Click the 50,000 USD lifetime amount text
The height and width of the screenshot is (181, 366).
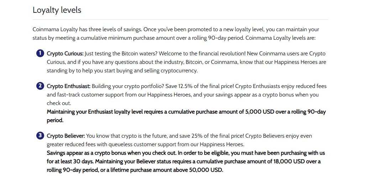[x=205, y=170]
